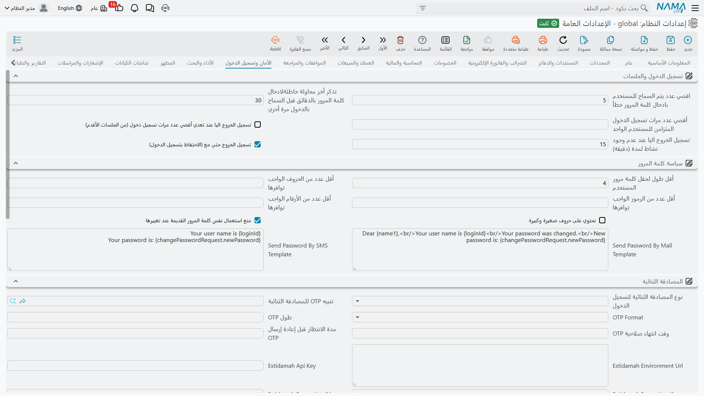Screen dimensions: 704x396
Task: Click the search box بحث بكود - اسم الملف
Action: pos(533,8)
